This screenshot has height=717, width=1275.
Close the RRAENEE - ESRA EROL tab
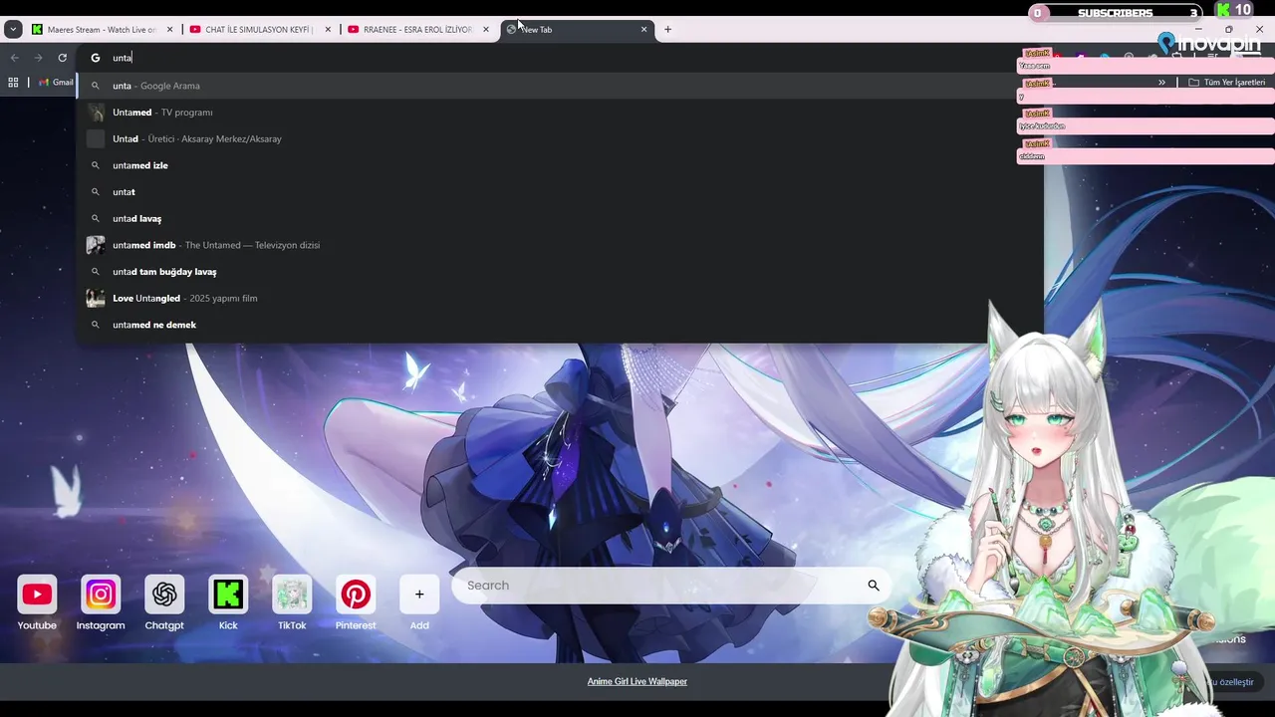[x=486, y=30]
